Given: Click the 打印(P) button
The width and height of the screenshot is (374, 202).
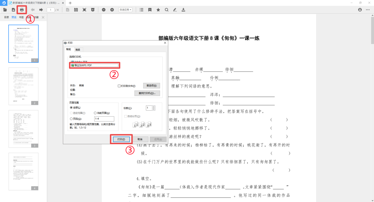Looking at the screenshot, I should [x=121, y=139].
